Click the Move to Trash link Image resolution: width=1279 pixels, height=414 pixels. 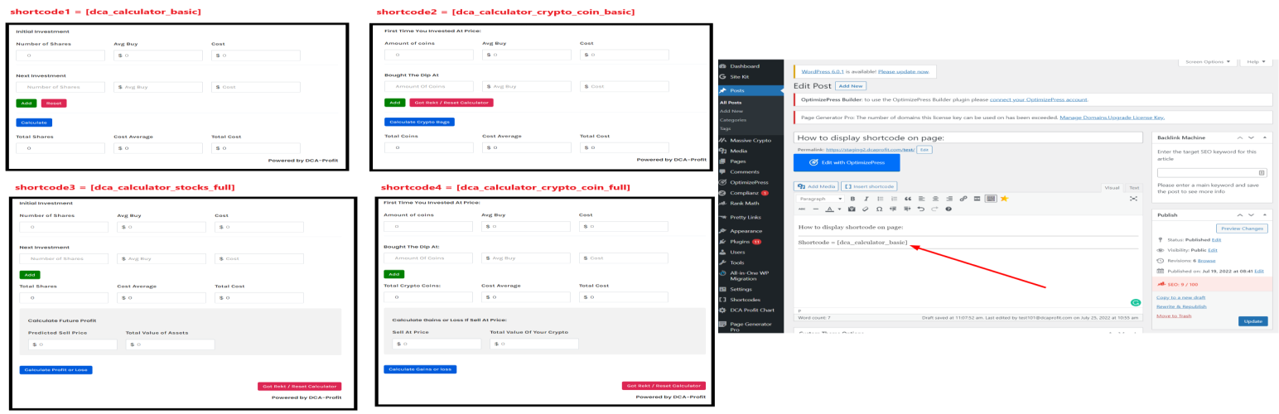pos(1174,315)
